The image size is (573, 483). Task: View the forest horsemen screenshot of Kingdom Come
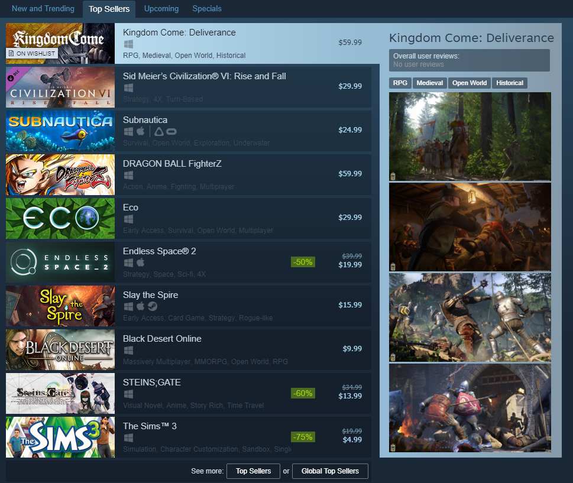pyautogui.click(x=470, y=137)
